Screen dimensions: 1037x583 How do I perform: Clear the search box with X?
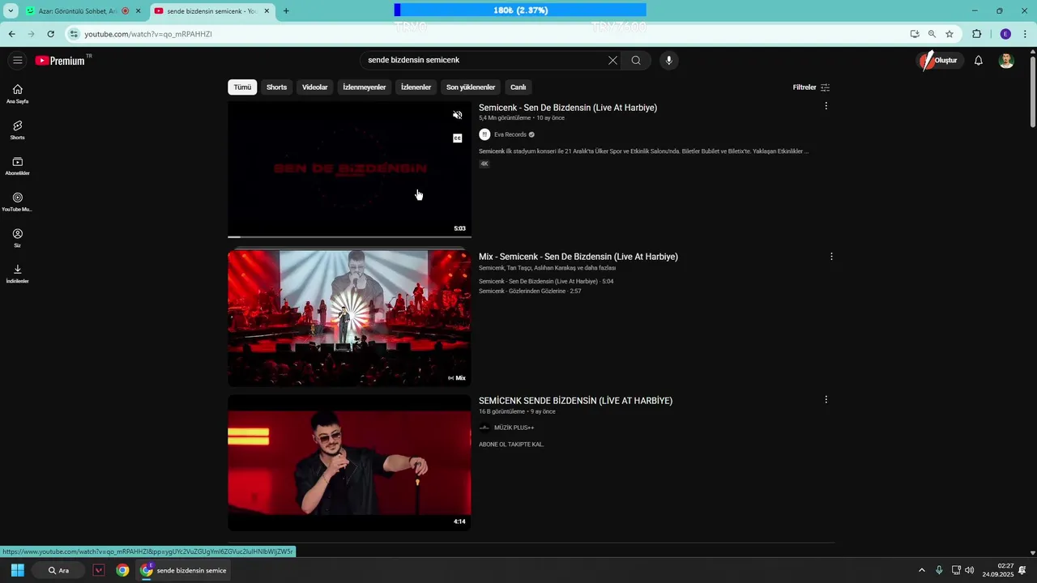pyautogui.click(x=612, y=60)
